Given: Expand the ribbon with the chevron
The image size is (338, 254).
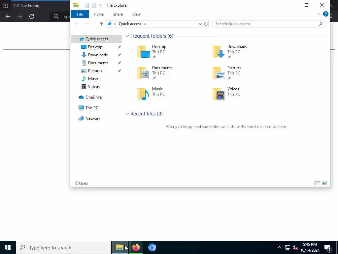Looking at the screenshot, I should [319, 14].
